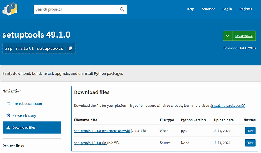Open the Sponsor page

tap(208, 9)
